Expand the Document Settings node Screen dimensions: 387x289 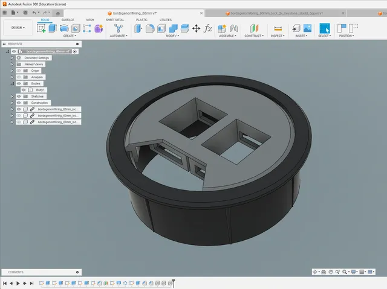[x=12, y=58]
